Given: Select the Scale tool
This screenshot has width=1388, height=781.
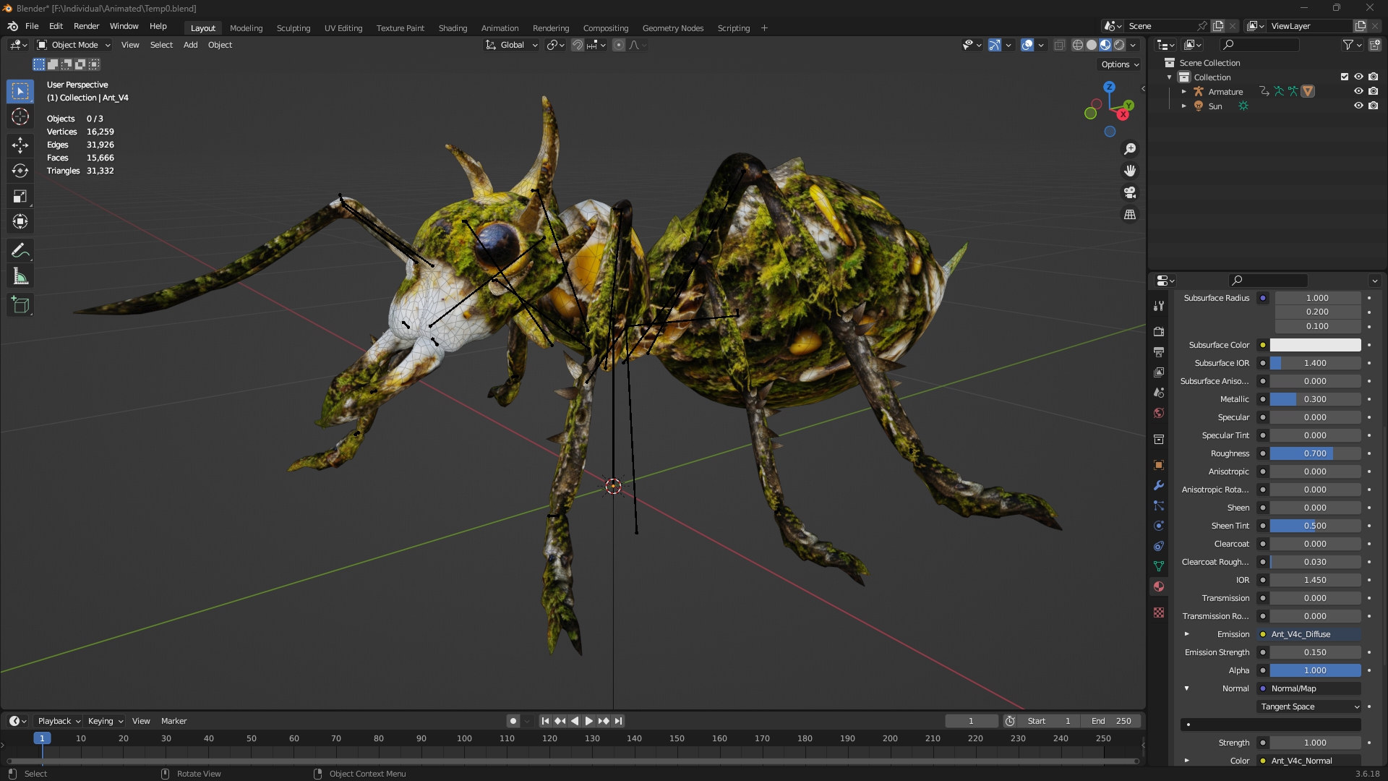Looking at the screenshot, I should pos(20,197).
